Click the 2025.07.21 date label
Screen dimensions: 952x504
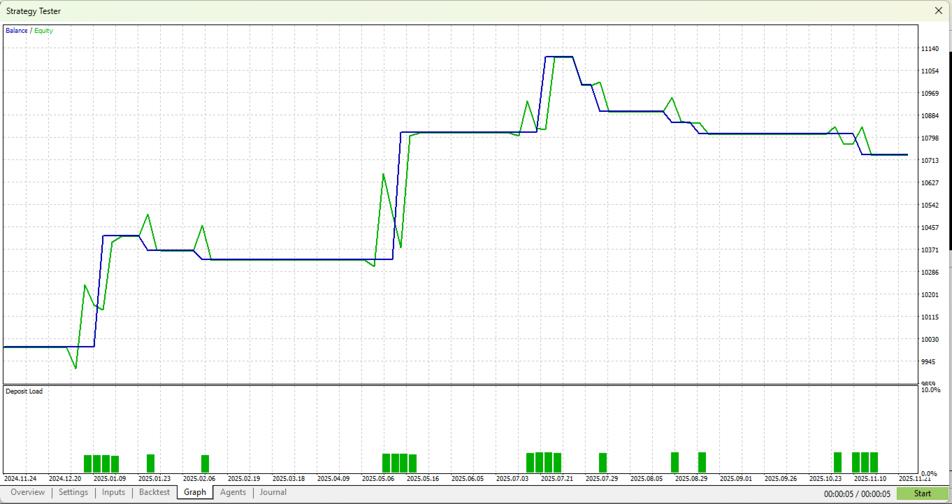[557, 479]
